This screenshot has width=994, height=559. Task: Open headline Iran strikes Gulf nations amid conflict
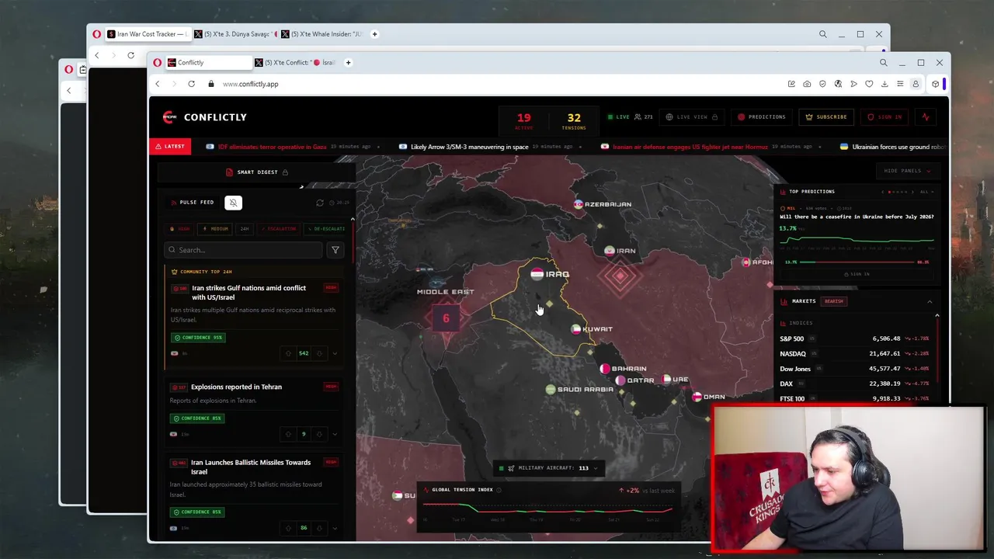click(x=248, y=293)
